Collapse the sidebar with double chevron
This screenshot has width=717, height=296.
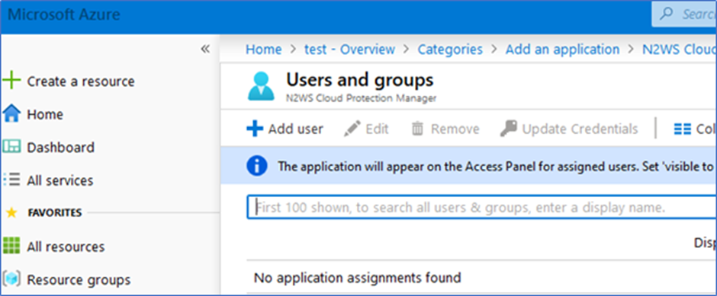click(x=205, y=49)
